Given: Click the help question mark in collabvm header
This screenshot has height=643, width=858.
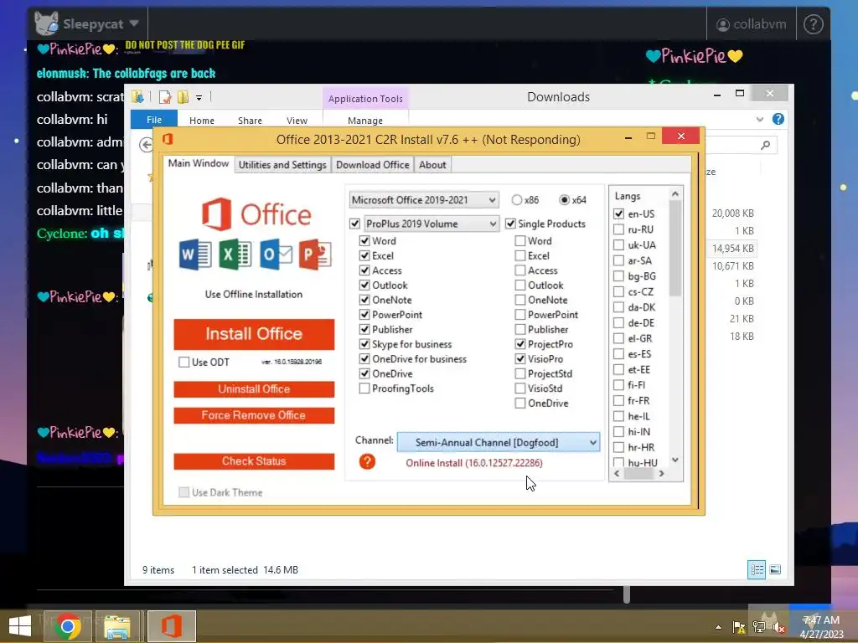Looking at the screenshot, I should (813, 24).
